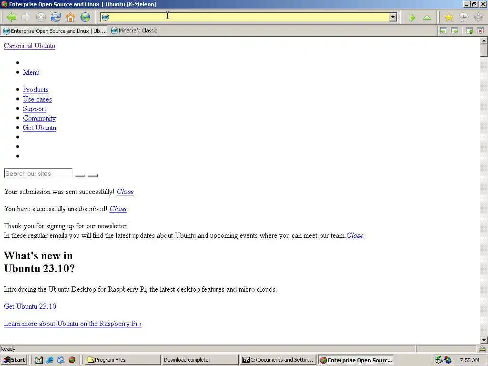Open Preferences via the gear icon

coord(478,17)
